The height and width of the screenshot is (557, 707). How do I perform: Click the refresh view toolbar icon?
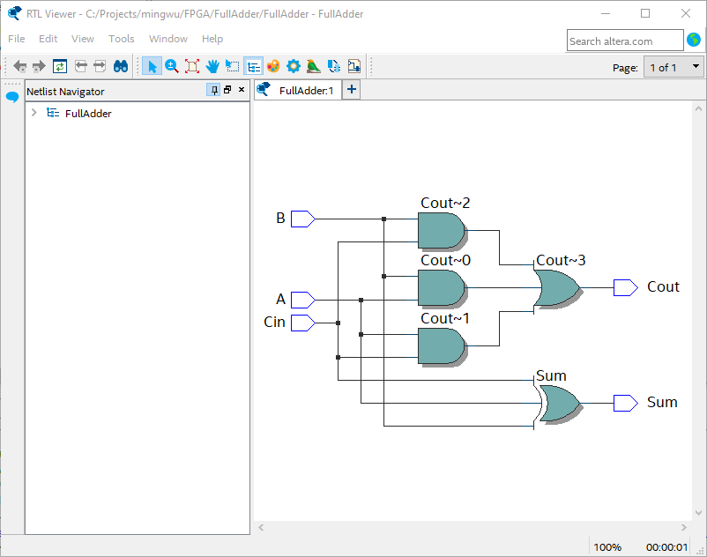[x=60, y=66]
